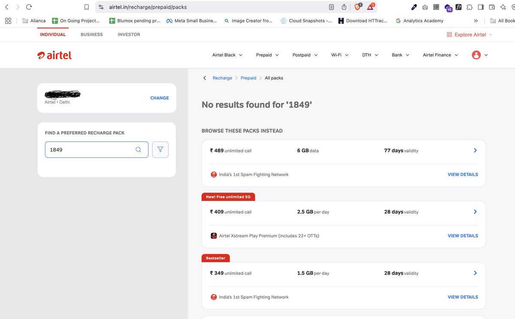Select the INDIVIDUAL tab
The height and width of the screenshot is (319, 515).
53,34
